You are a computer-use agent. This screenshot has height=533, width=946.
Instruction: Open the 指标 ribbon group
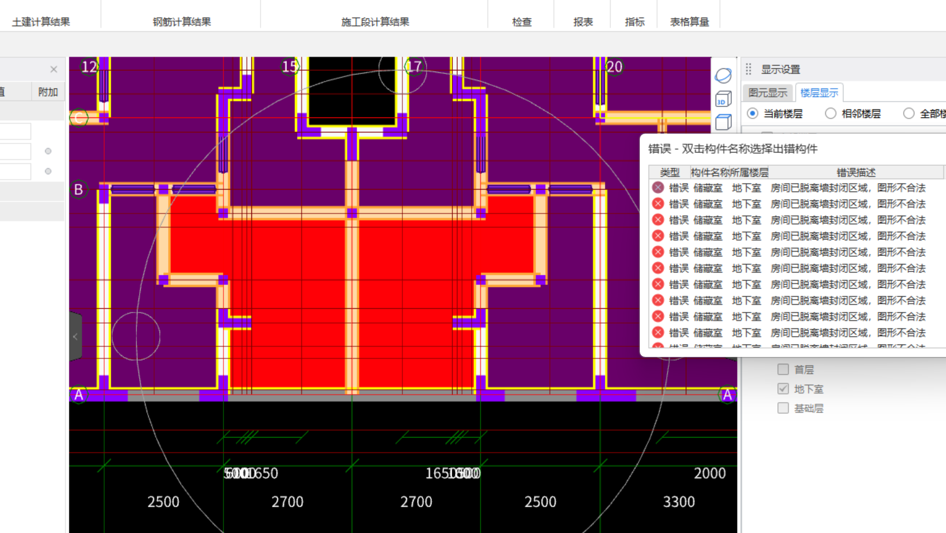[634, 22]
